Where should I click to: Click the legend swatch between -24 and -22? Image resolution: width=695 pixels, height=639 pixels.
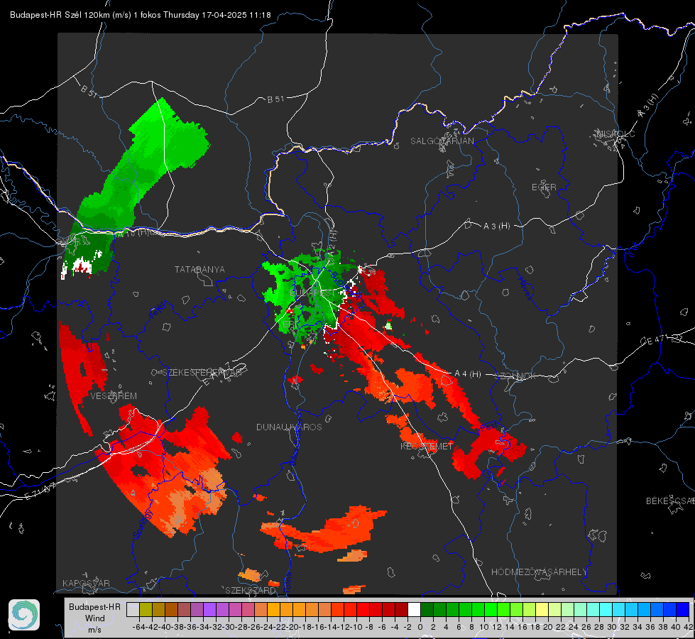tap(273, 609)
